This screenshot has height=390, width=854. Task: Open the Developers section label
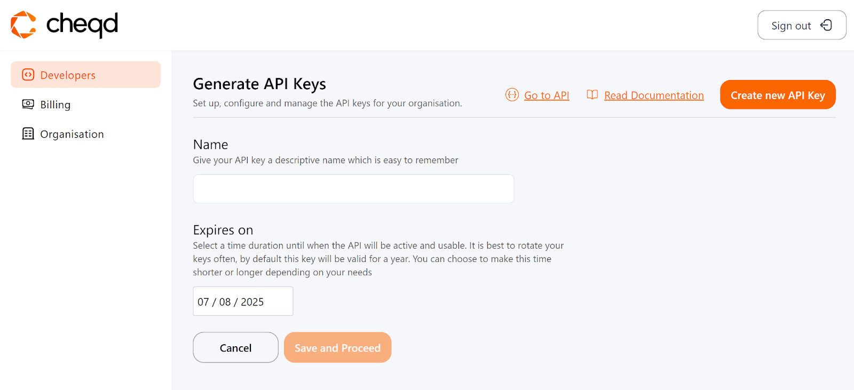click(68, 75)
